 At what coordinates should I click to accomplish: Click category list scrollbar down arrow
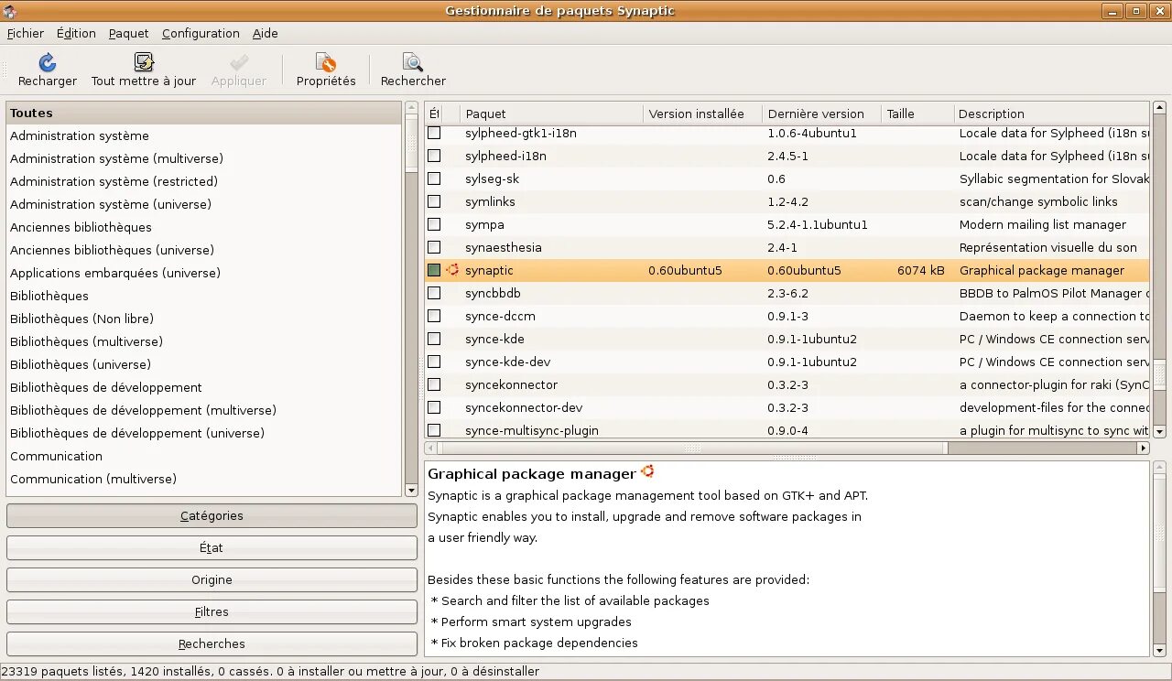point(411,491)
